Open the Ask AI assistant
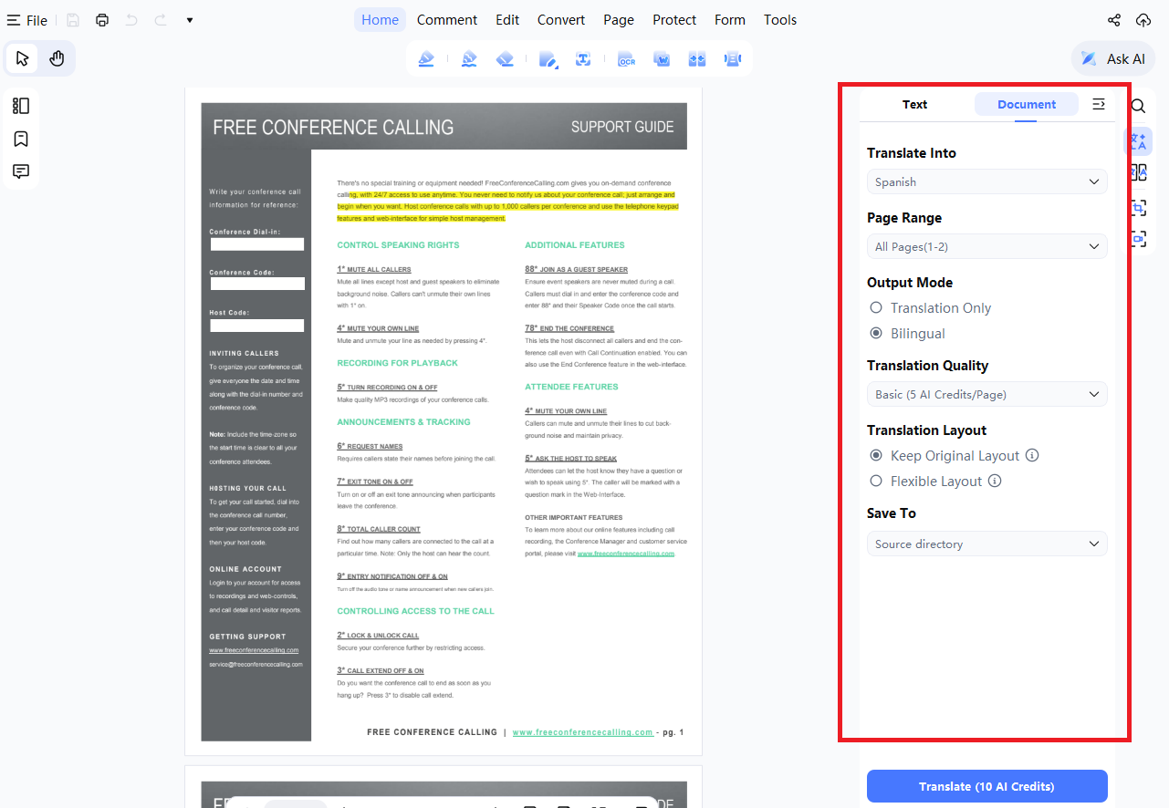 (x=1113, y=58)
